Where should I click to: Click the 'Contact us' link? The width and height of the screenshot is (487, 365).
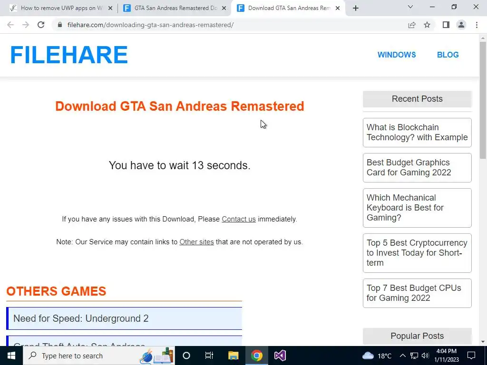[x=239, y=219]
